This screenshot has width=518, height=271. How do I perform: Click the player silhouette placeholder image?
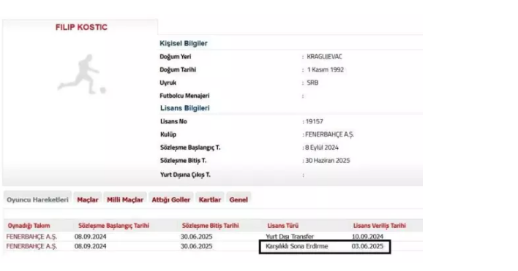81,75
